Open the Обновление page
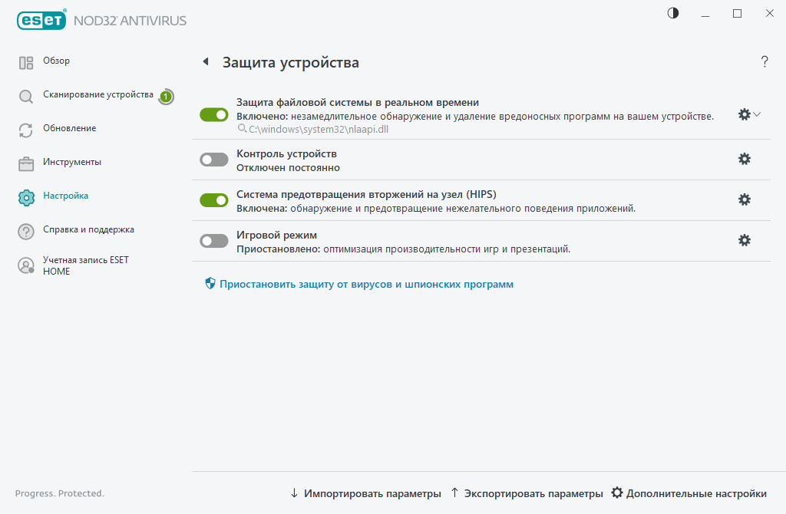Viewport: 786px width, 514px height. click(70, 128)
